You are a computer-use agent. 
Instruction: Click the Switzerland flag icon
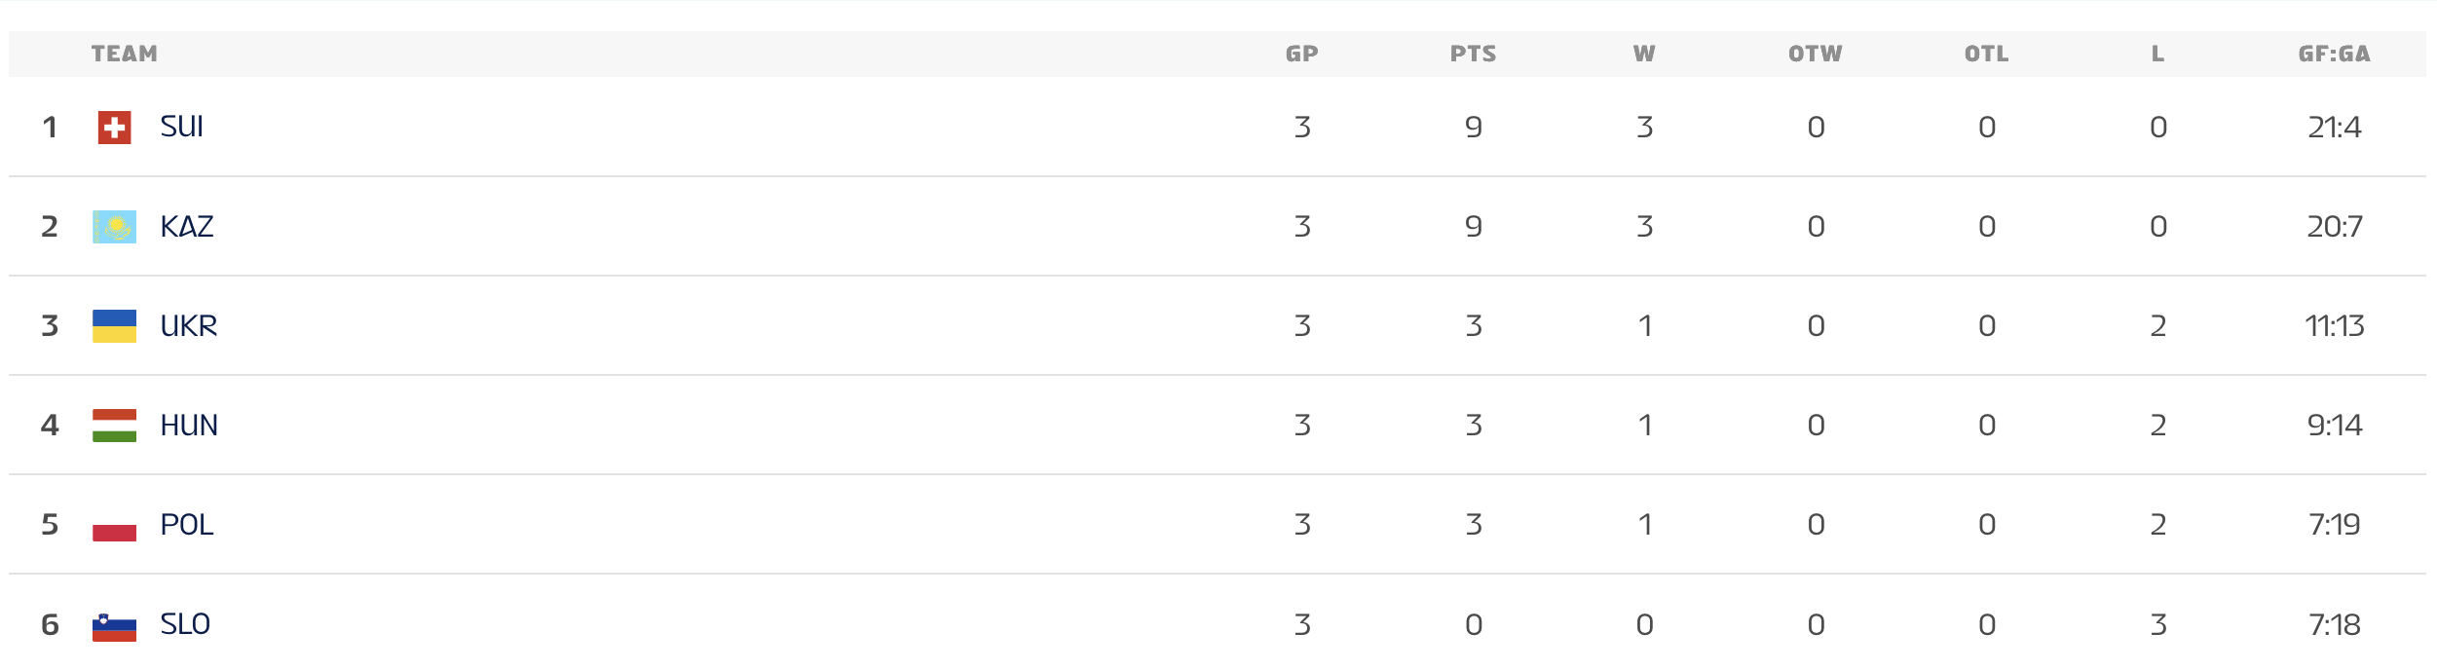[x=114, y=128]
